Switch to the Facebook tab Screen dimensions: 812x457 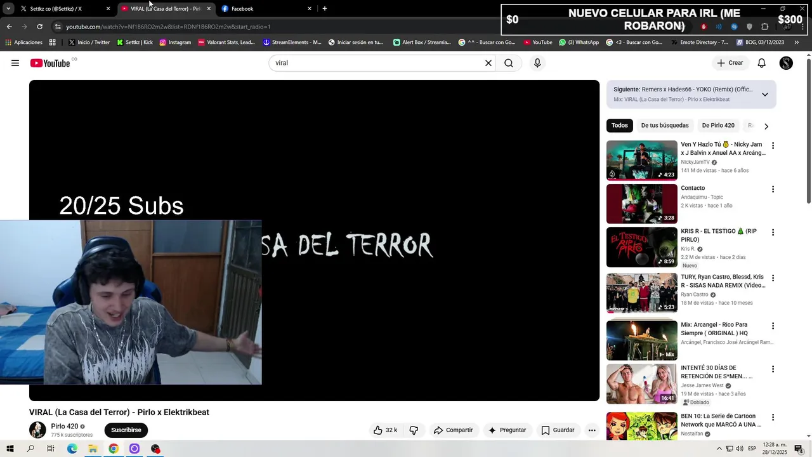pyautogui.click(x=266, y=9)
